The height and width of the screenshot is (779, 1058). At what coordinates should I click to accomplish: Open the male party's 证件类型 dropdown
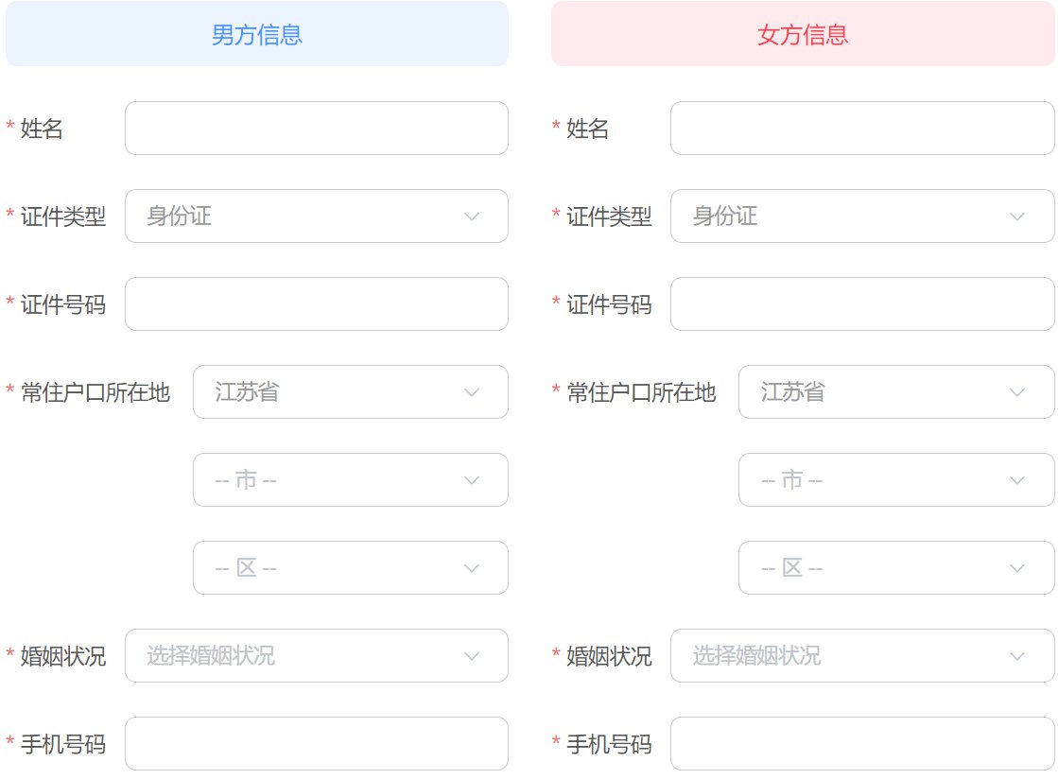pos(316,216)
